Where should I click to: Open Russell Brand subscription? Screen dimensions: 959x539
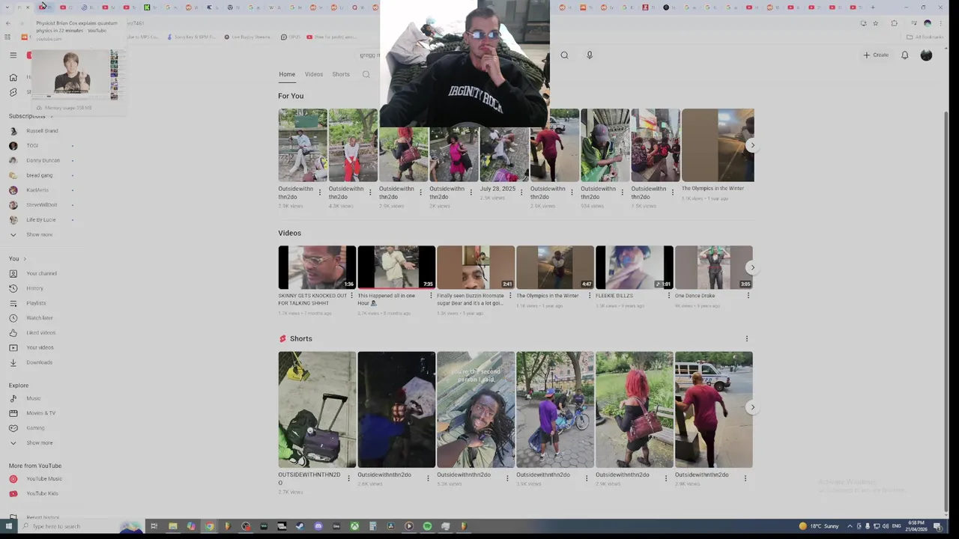coord(41,131)
